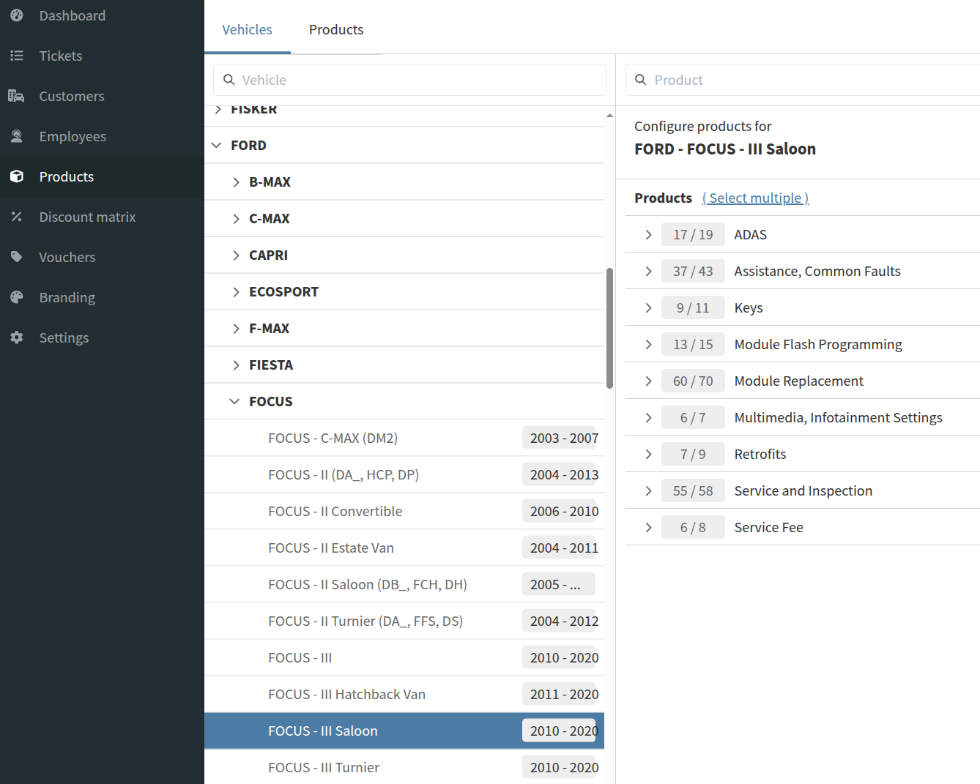
Task: Click the Vouchers tag icon
Action: click(x=17, y=257)
